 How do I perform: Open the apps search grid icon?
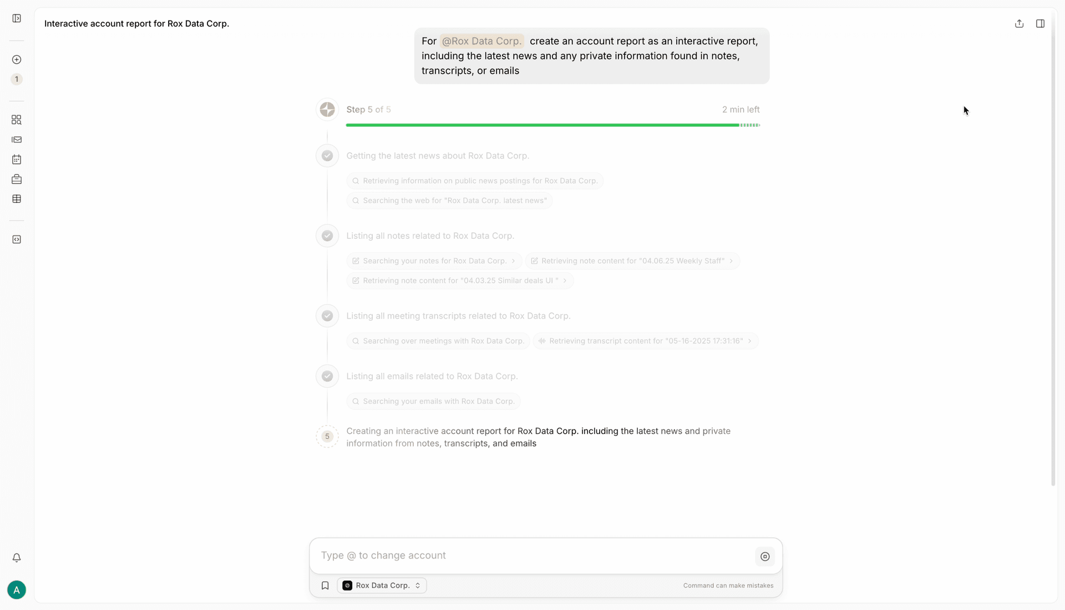point(17,120)
